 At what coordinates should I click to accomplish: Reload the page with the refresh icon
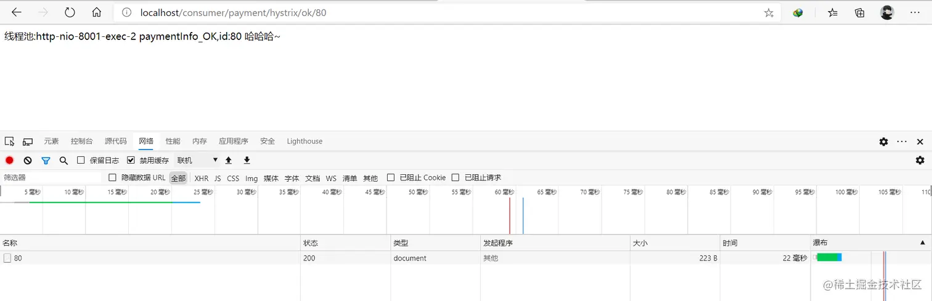(x=70, y=12)
